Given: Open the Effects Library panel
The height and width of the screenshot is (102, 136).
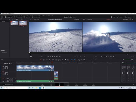Looking at the screenshot, I should [18, 17].
